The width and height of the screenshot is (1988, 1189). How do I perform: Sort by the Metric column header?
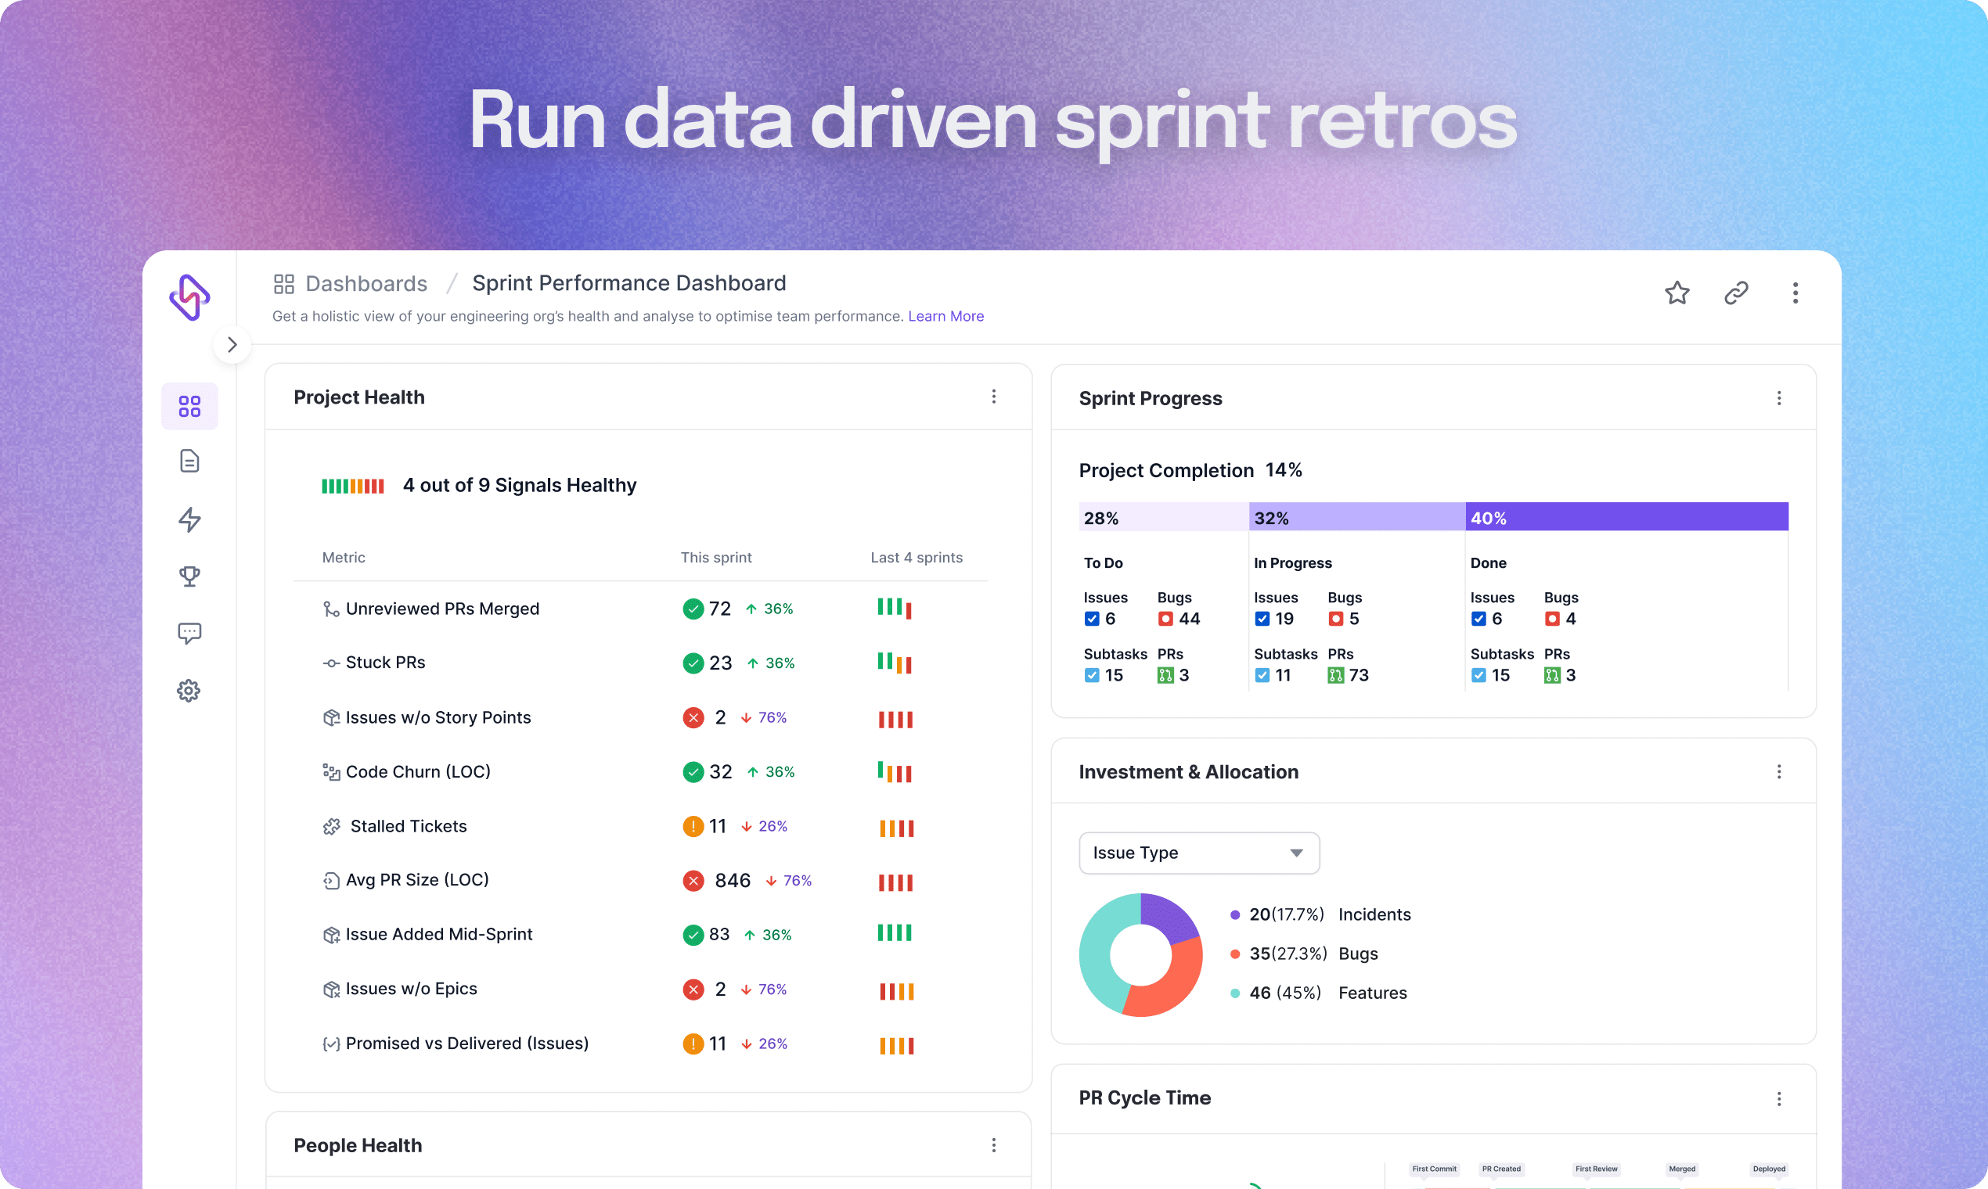coord(343,558)
